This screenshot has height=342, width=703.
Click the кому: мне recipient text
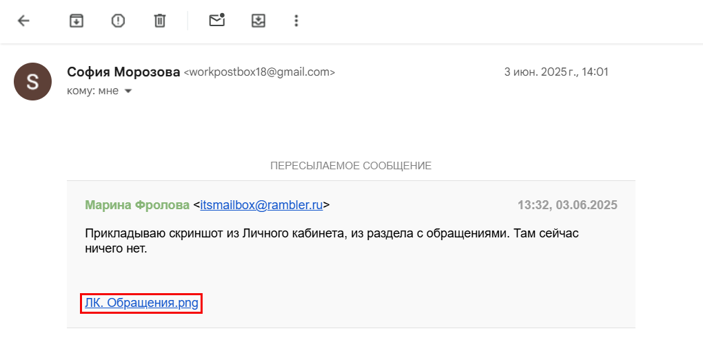(x=93, y=91)
